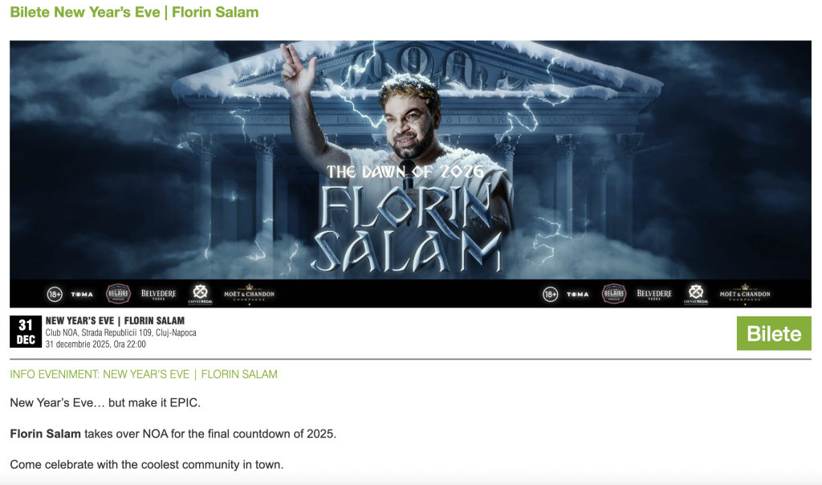Screen dimensions: 822x485
Task: Click the 31 DEC date badge
Action: tap(25, 332)
